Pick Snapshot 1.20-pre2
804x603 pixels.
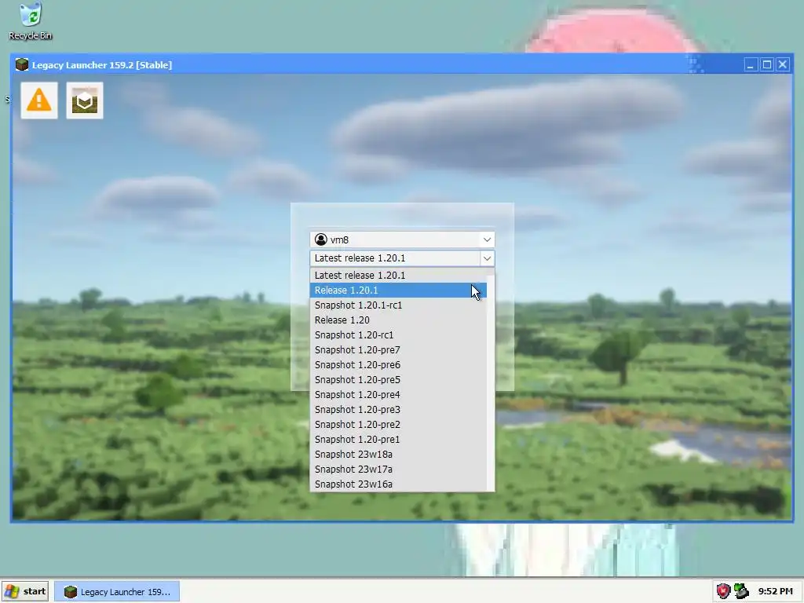pos(398,424)
